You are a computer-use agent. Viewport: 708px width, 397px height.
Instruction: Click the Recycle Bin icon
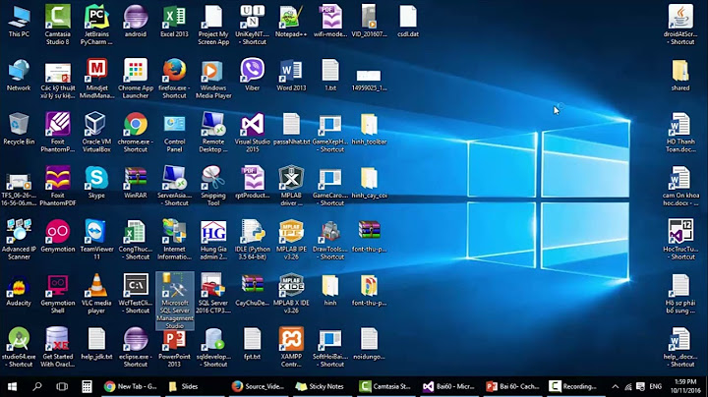(x=19, y=128)
